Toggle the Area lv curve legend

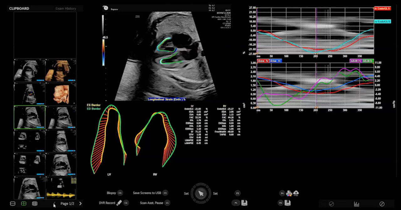click(263, 61)
